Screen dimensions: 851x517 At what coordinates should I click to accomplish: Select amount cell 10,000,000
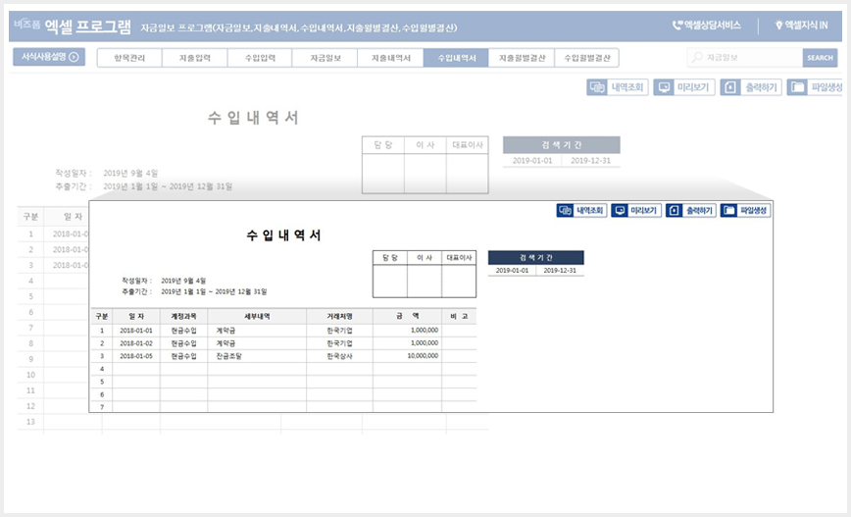point(407,356)
